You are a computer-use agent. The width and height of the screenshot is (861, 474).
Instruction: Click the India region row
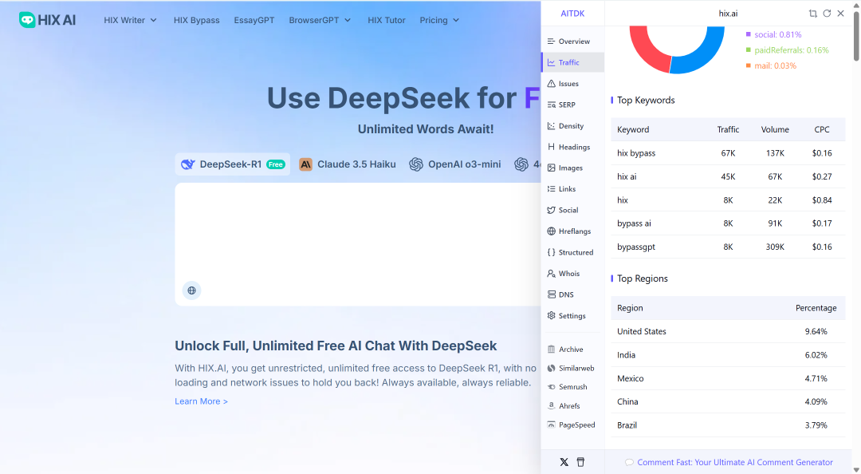point(728,354)
